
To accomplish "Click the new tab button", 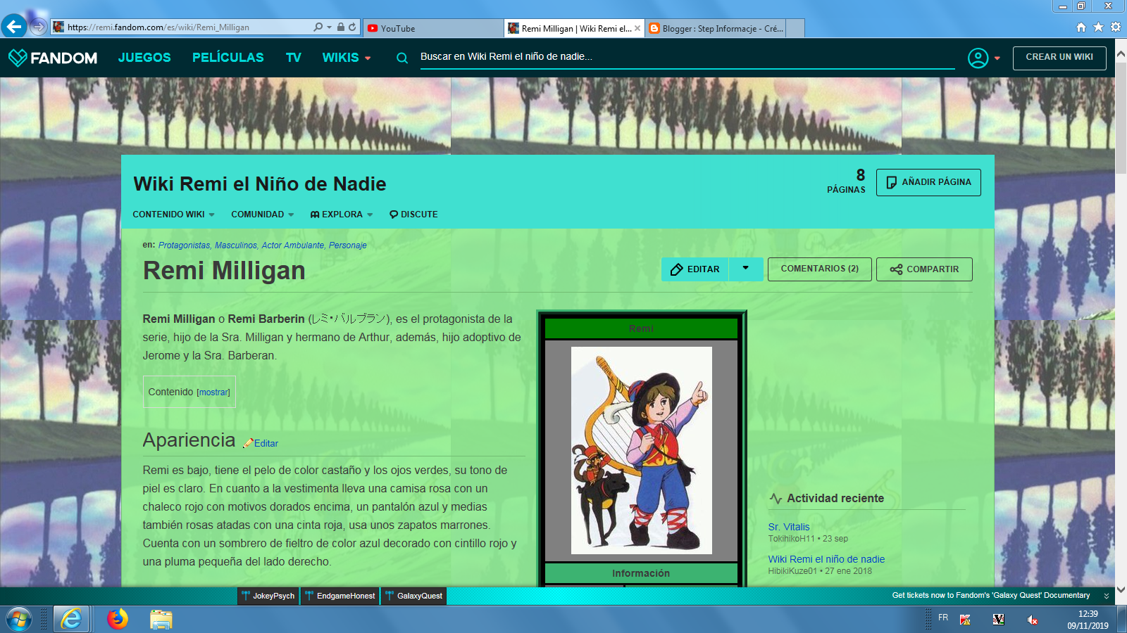I will [x=795, y=28].
